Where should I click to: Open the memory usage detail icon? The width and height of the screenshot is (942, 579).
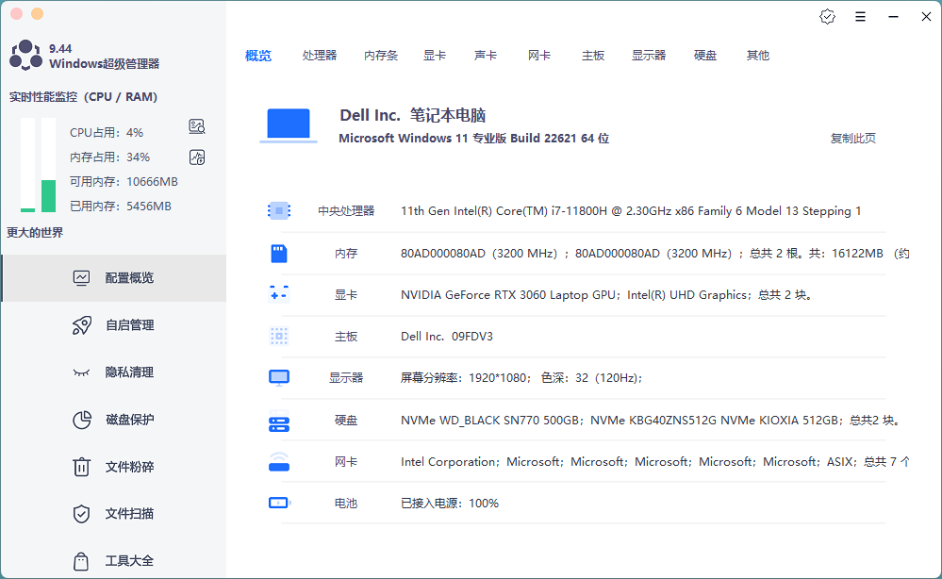(x=197, y=157)
